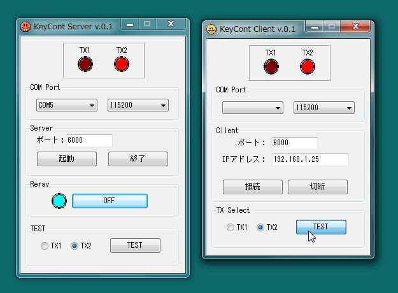Open the Server 115200 baud rate dropdown
This screenshot has height=293, width=398.
pos(138,105)
